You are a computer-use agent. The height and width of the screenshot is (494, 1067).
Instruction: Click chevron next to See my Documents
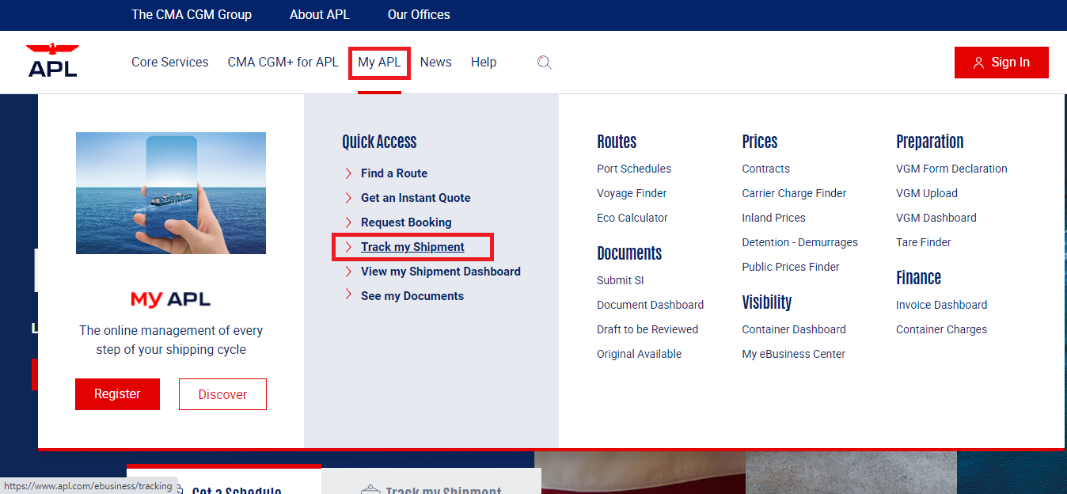348,296
